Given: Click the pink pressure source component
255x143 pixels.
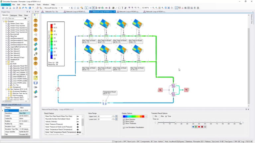Looking at the screenshot, I should 160,90.
